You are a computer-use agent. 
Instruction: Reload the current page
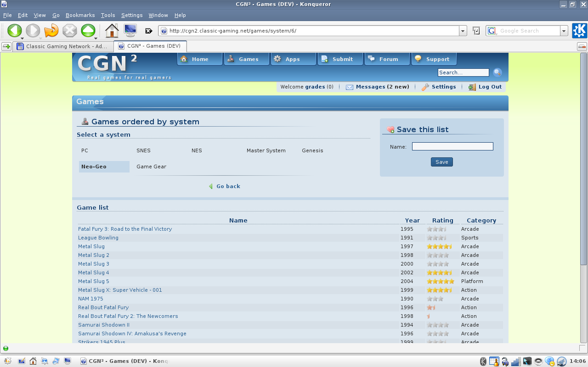[x=51, y=31]
